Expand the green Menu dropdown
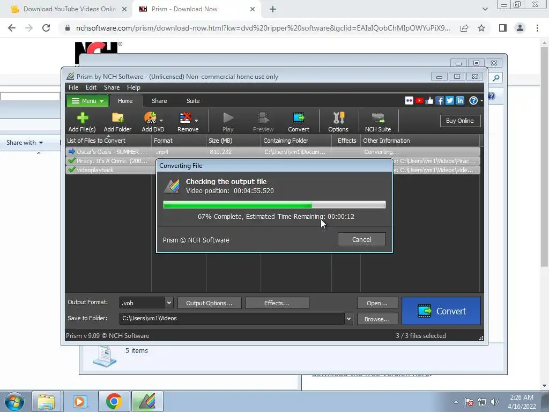Image resolution: width=549 pixels, height=412 pixels. 87,101
